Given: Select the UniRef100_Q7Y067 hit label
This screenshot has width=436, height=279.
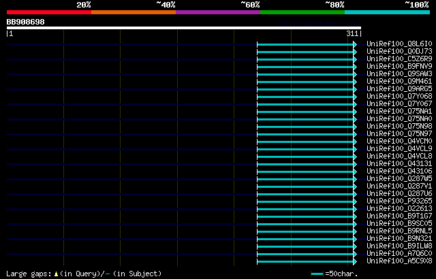Looking at the screenshot, I should 399,104.
